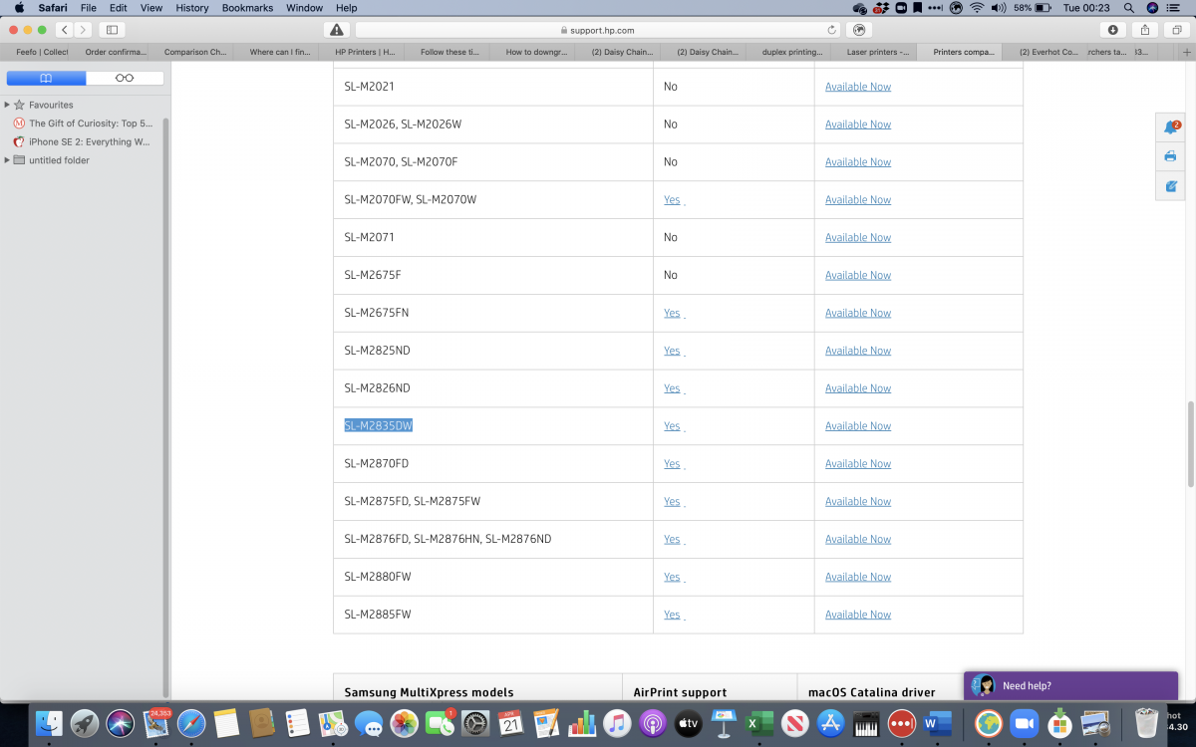Click the globe extension button beside address bar

pos(859,30)
